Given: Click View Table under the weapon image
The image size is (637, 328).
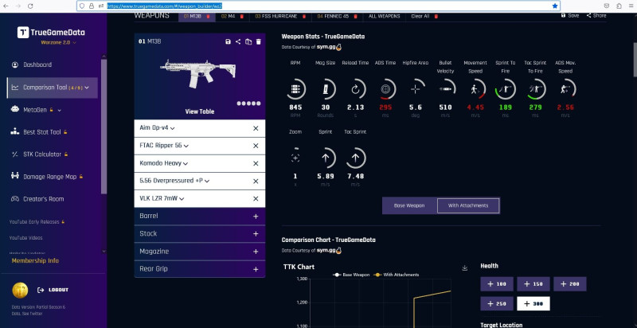Looking at the screenshot, I should pyautogui.click(x=200, y=111).
